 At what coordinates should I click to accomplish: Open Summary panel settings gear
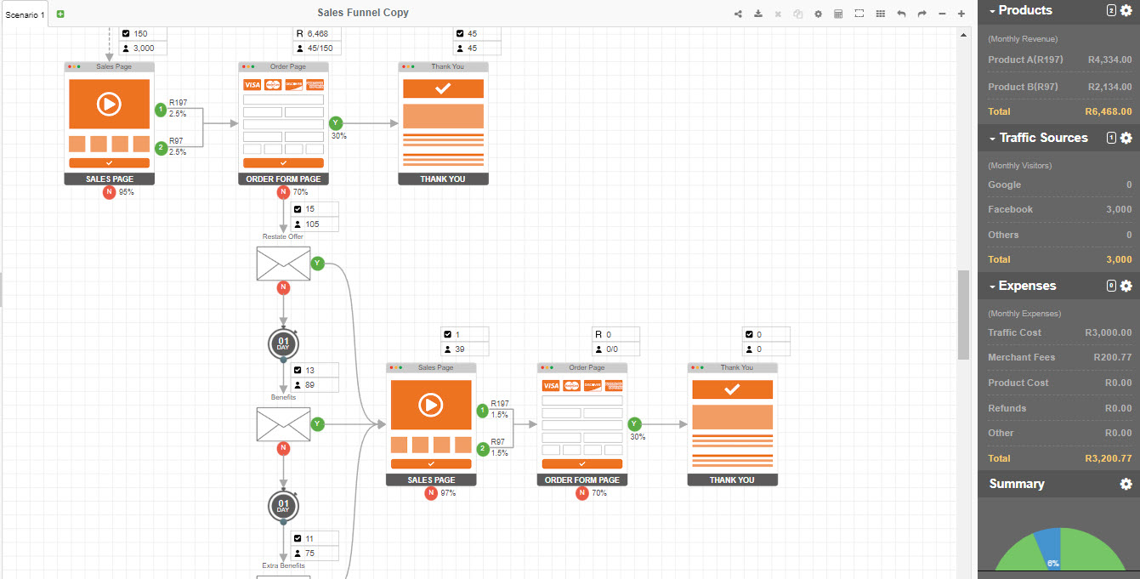tap(1126, 484)
